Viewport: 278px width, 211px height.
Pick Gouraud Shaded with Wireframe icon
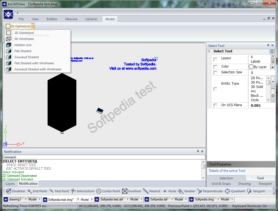pyautogui.click(x=9, y=69)
